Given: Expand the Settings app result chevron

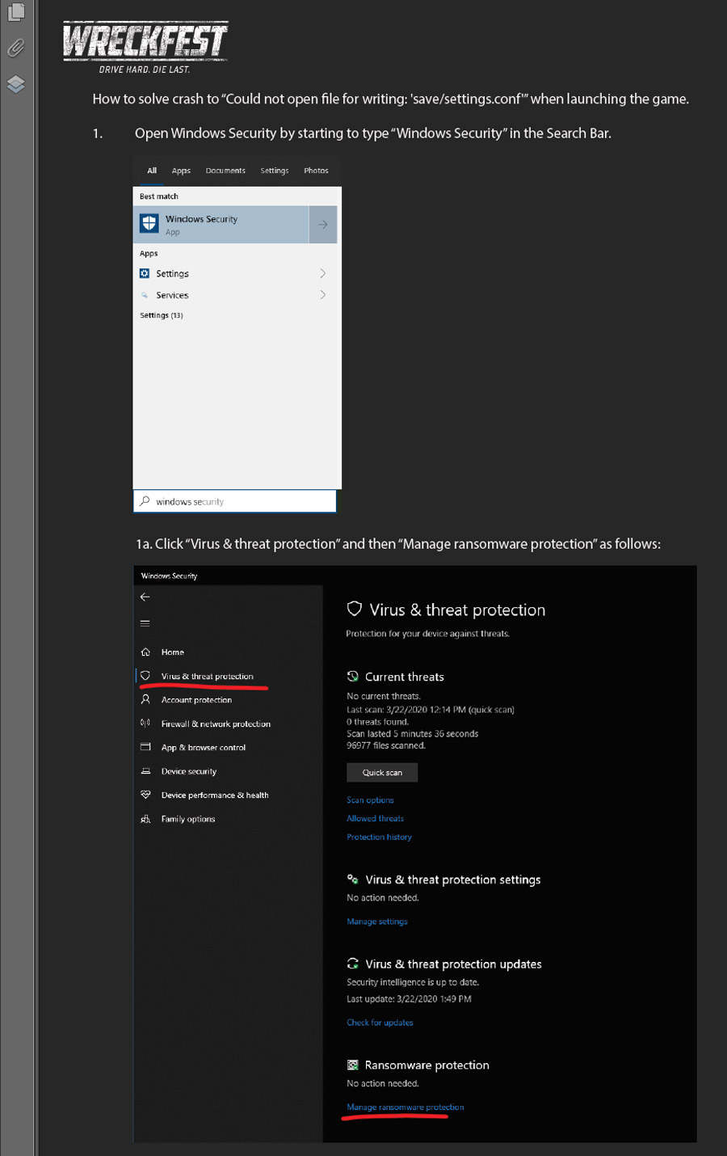Looking at the screenshot, I should tap(323, 274).
